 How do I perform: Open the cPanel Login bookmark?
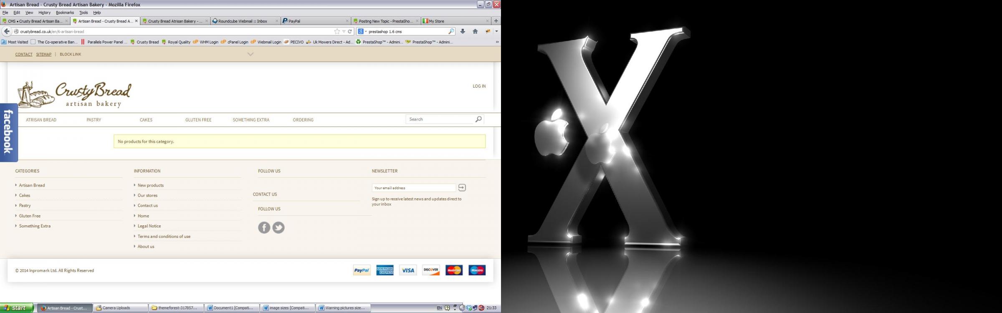(234, 42)
